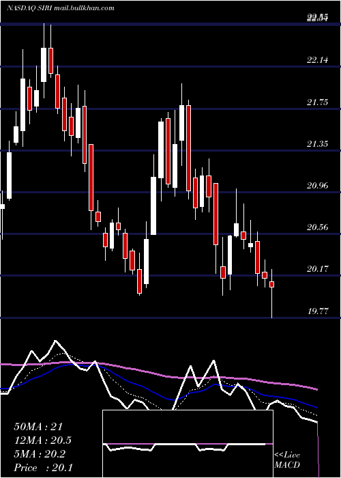Click the Price : 20.1 readout

43,468
